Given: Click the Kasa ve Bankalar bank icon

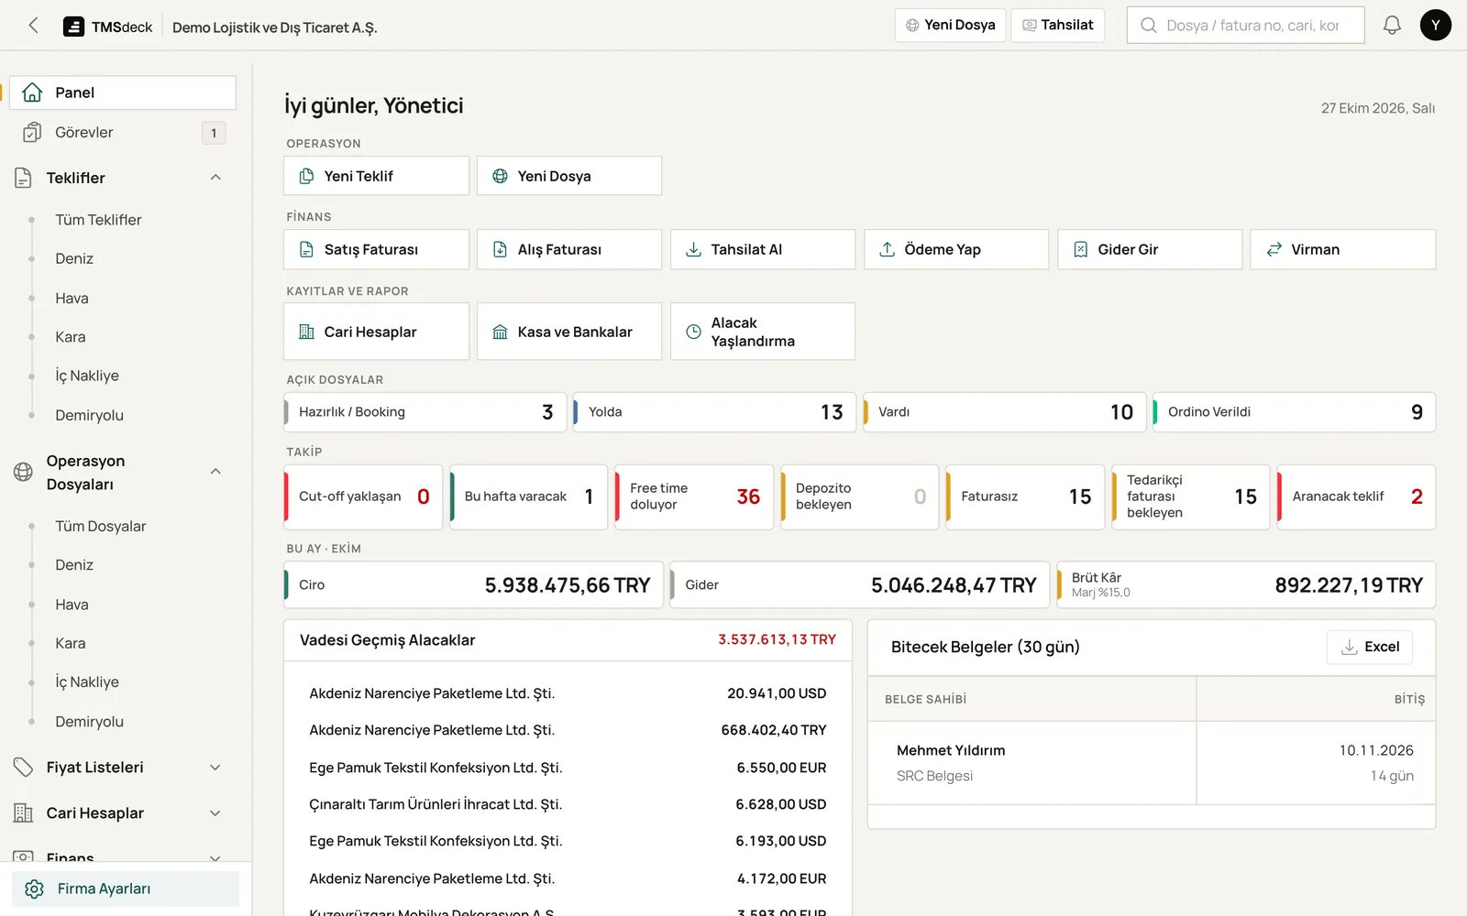Looking at the screenshot, I should (x=500, y=332).
